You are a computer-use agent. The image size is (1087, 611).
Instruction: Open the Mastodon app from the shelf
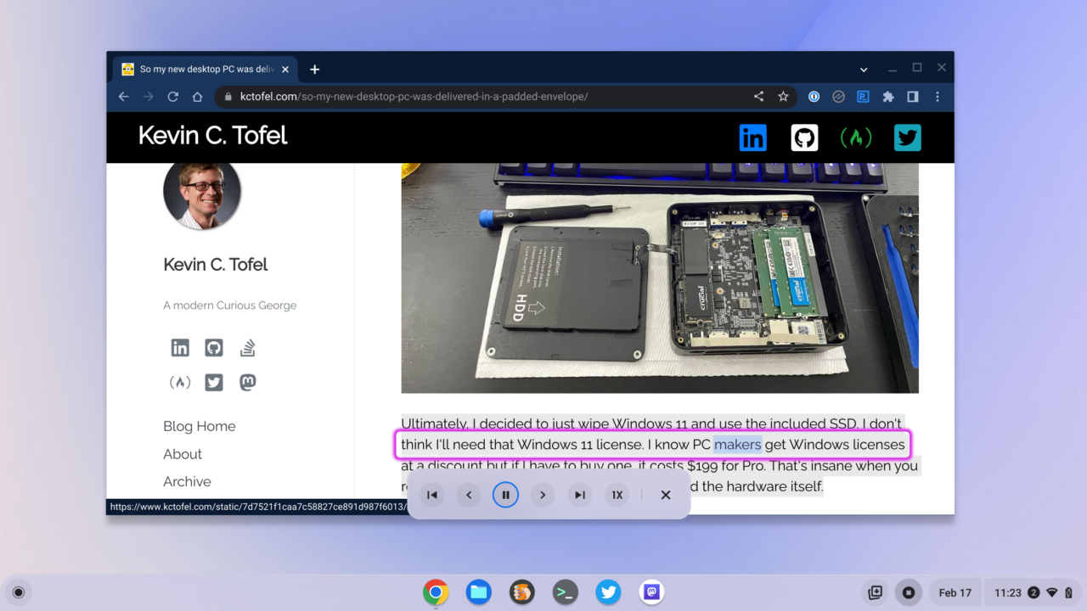(651, 592)
